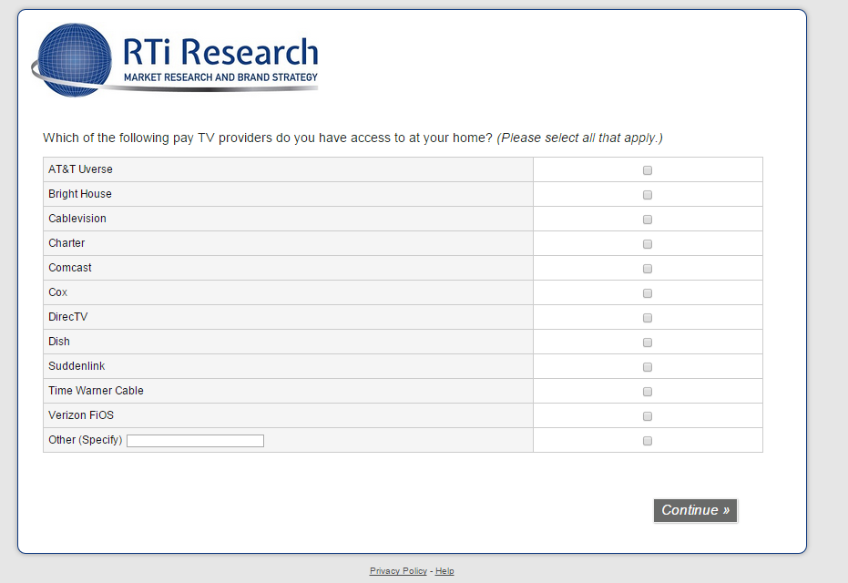Click the Dish label
The height and width of the screenshot is (583, 848).
coord(59,342)
